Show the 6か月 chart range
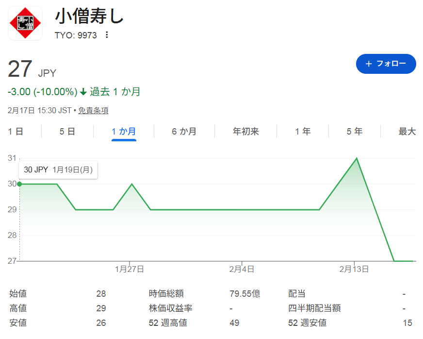Viewport: 423px width, 339px height. [x=184, y=132]
